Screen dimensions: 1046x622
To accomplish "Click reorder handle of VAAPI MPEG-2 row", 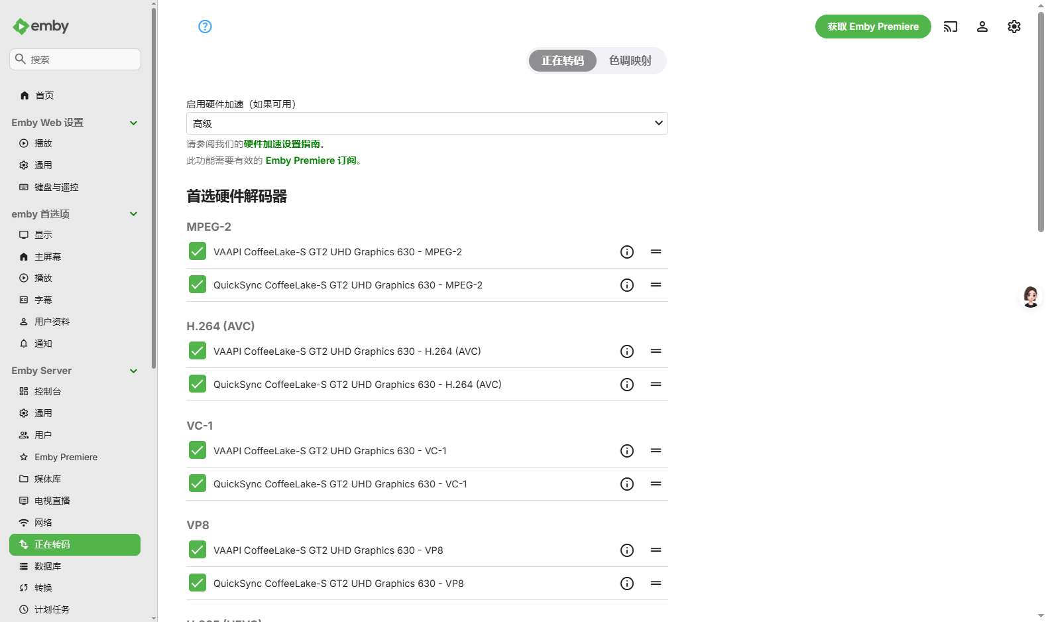I will (656, 252).
